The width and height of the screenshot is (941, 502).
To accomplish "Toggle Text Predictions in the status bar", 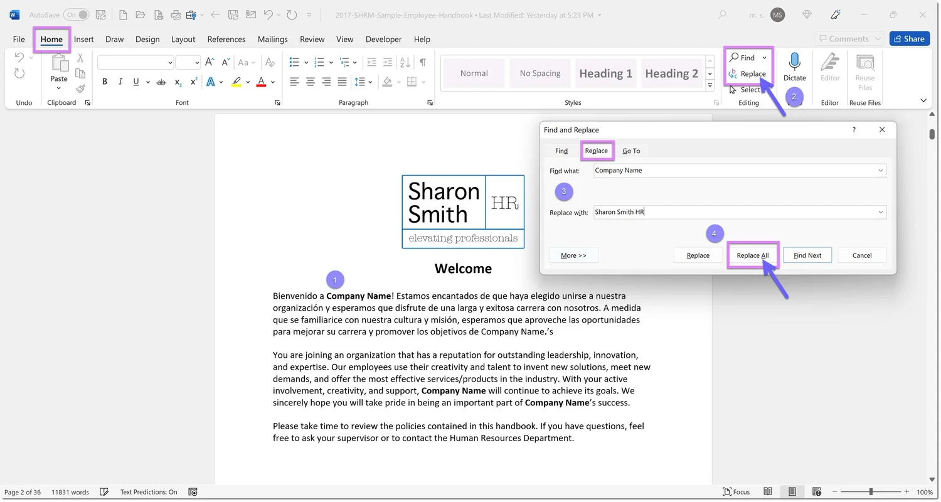I will point(149,492).
